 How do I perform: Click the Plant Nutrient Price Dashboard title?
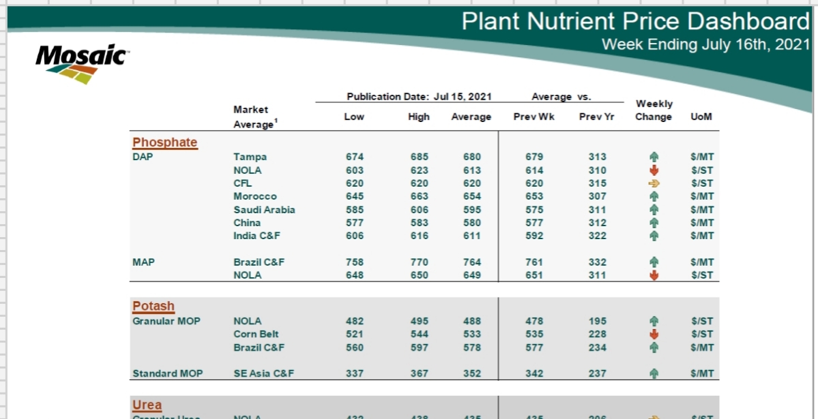[x=635, y=21]
